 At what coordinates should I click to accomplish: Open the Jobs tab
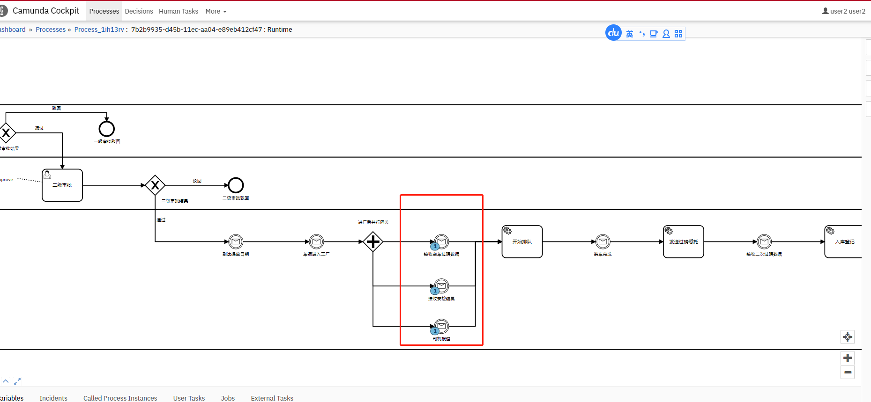[x=228, y=398]
